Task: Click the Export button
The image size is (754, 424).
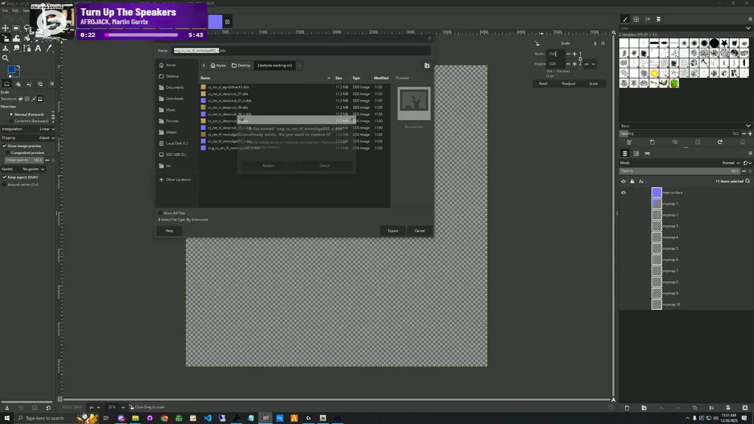Action: tap(393, 231)
